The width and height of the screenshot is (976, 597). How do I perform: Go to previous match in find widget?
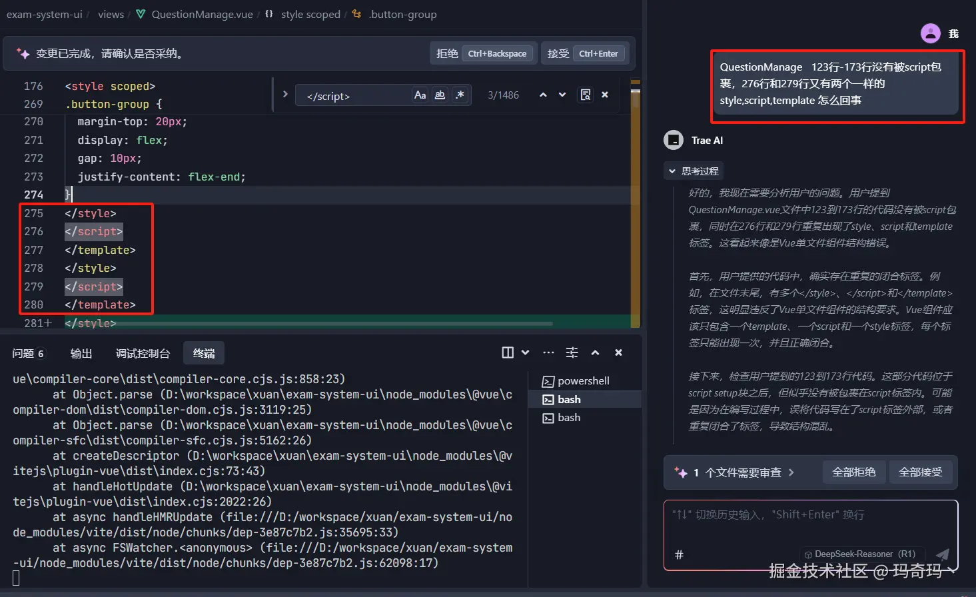pyautogui.click(x=543, y=95)
